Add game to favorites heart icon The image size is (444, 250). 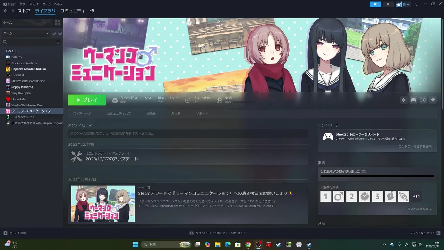click(x=433, y=100)
